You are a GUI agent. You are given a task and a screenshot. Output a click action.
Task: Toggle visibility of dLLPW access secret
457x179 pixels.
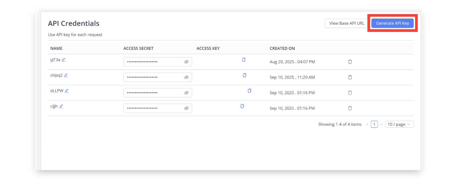click(x=187, y=93)
